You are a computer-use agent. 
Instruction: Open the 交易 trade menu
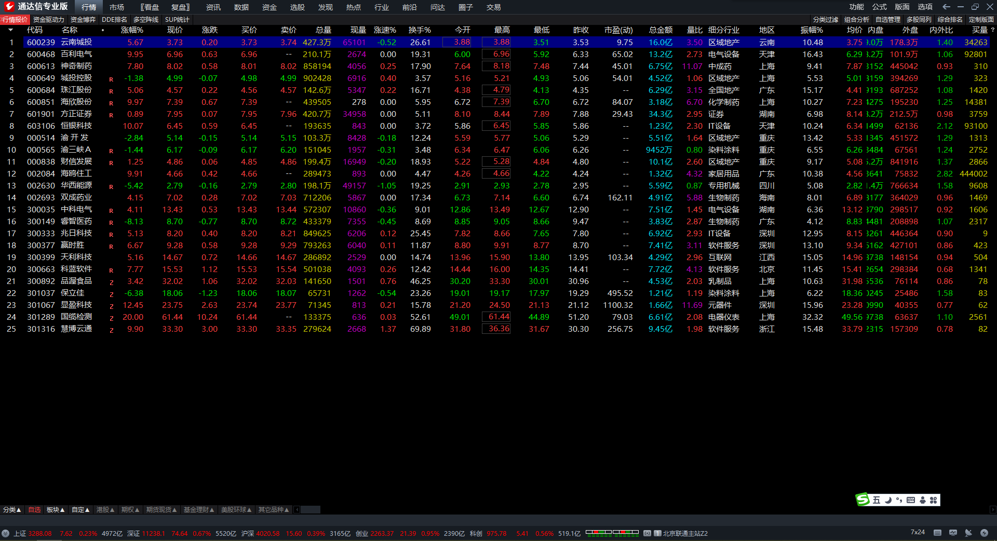coord(494,7)
